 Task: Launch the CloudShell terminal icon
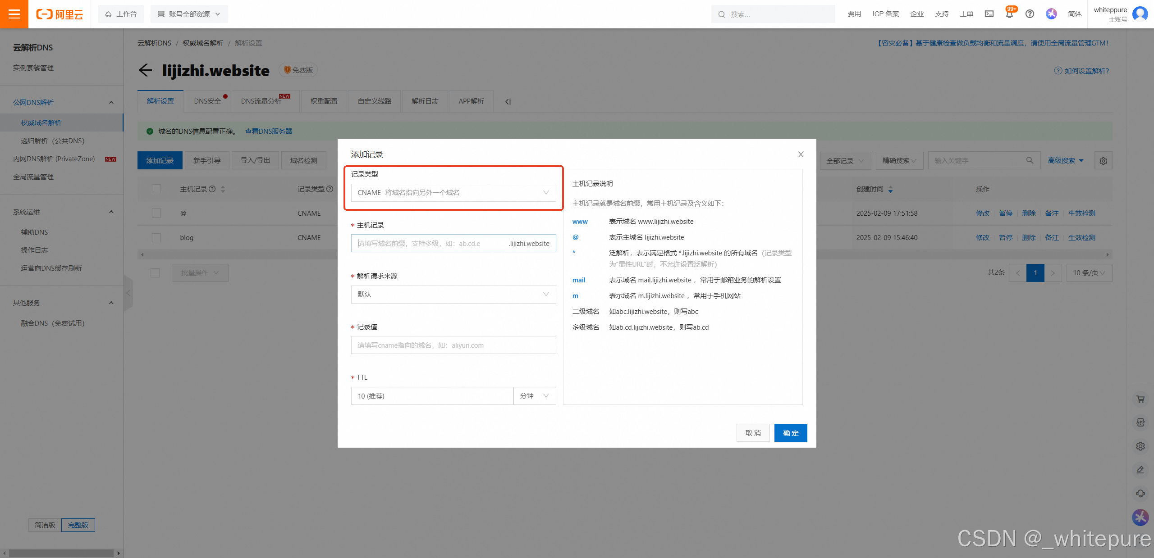point(989,14)
